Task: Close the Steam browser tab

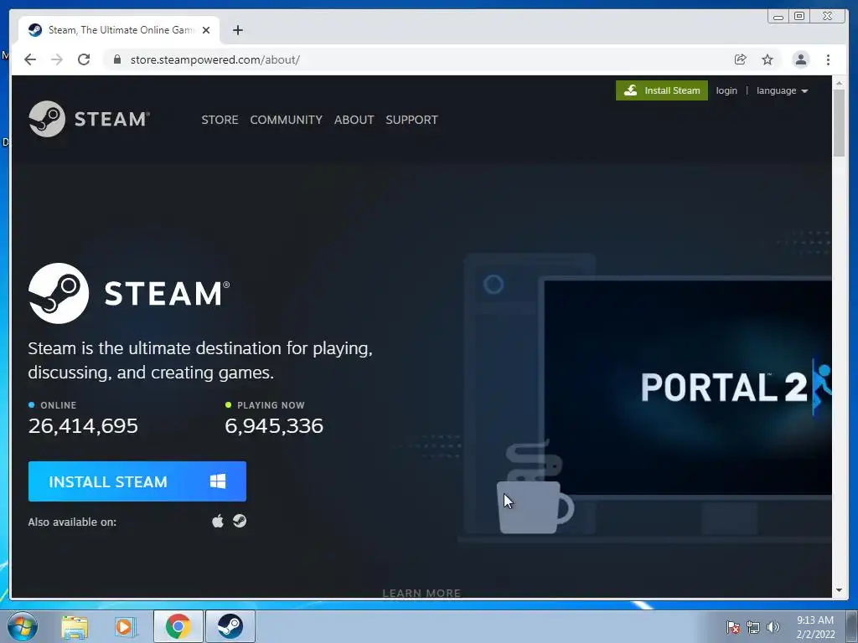Action: point(206,30)
